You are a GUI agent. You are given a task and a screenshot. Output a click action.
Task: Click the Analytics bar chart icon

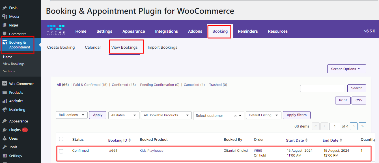click(x=5, y=101)
